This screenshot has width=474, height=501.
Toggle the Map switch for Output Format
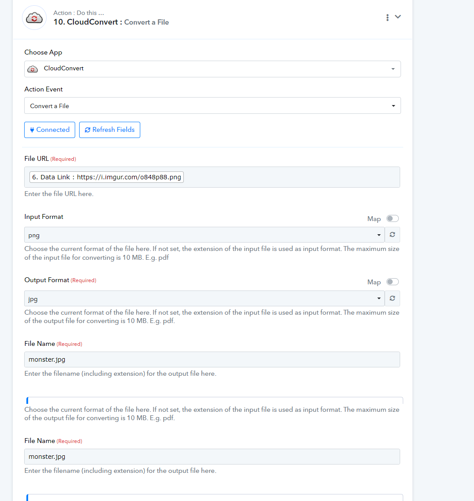[x=393, y=282]
